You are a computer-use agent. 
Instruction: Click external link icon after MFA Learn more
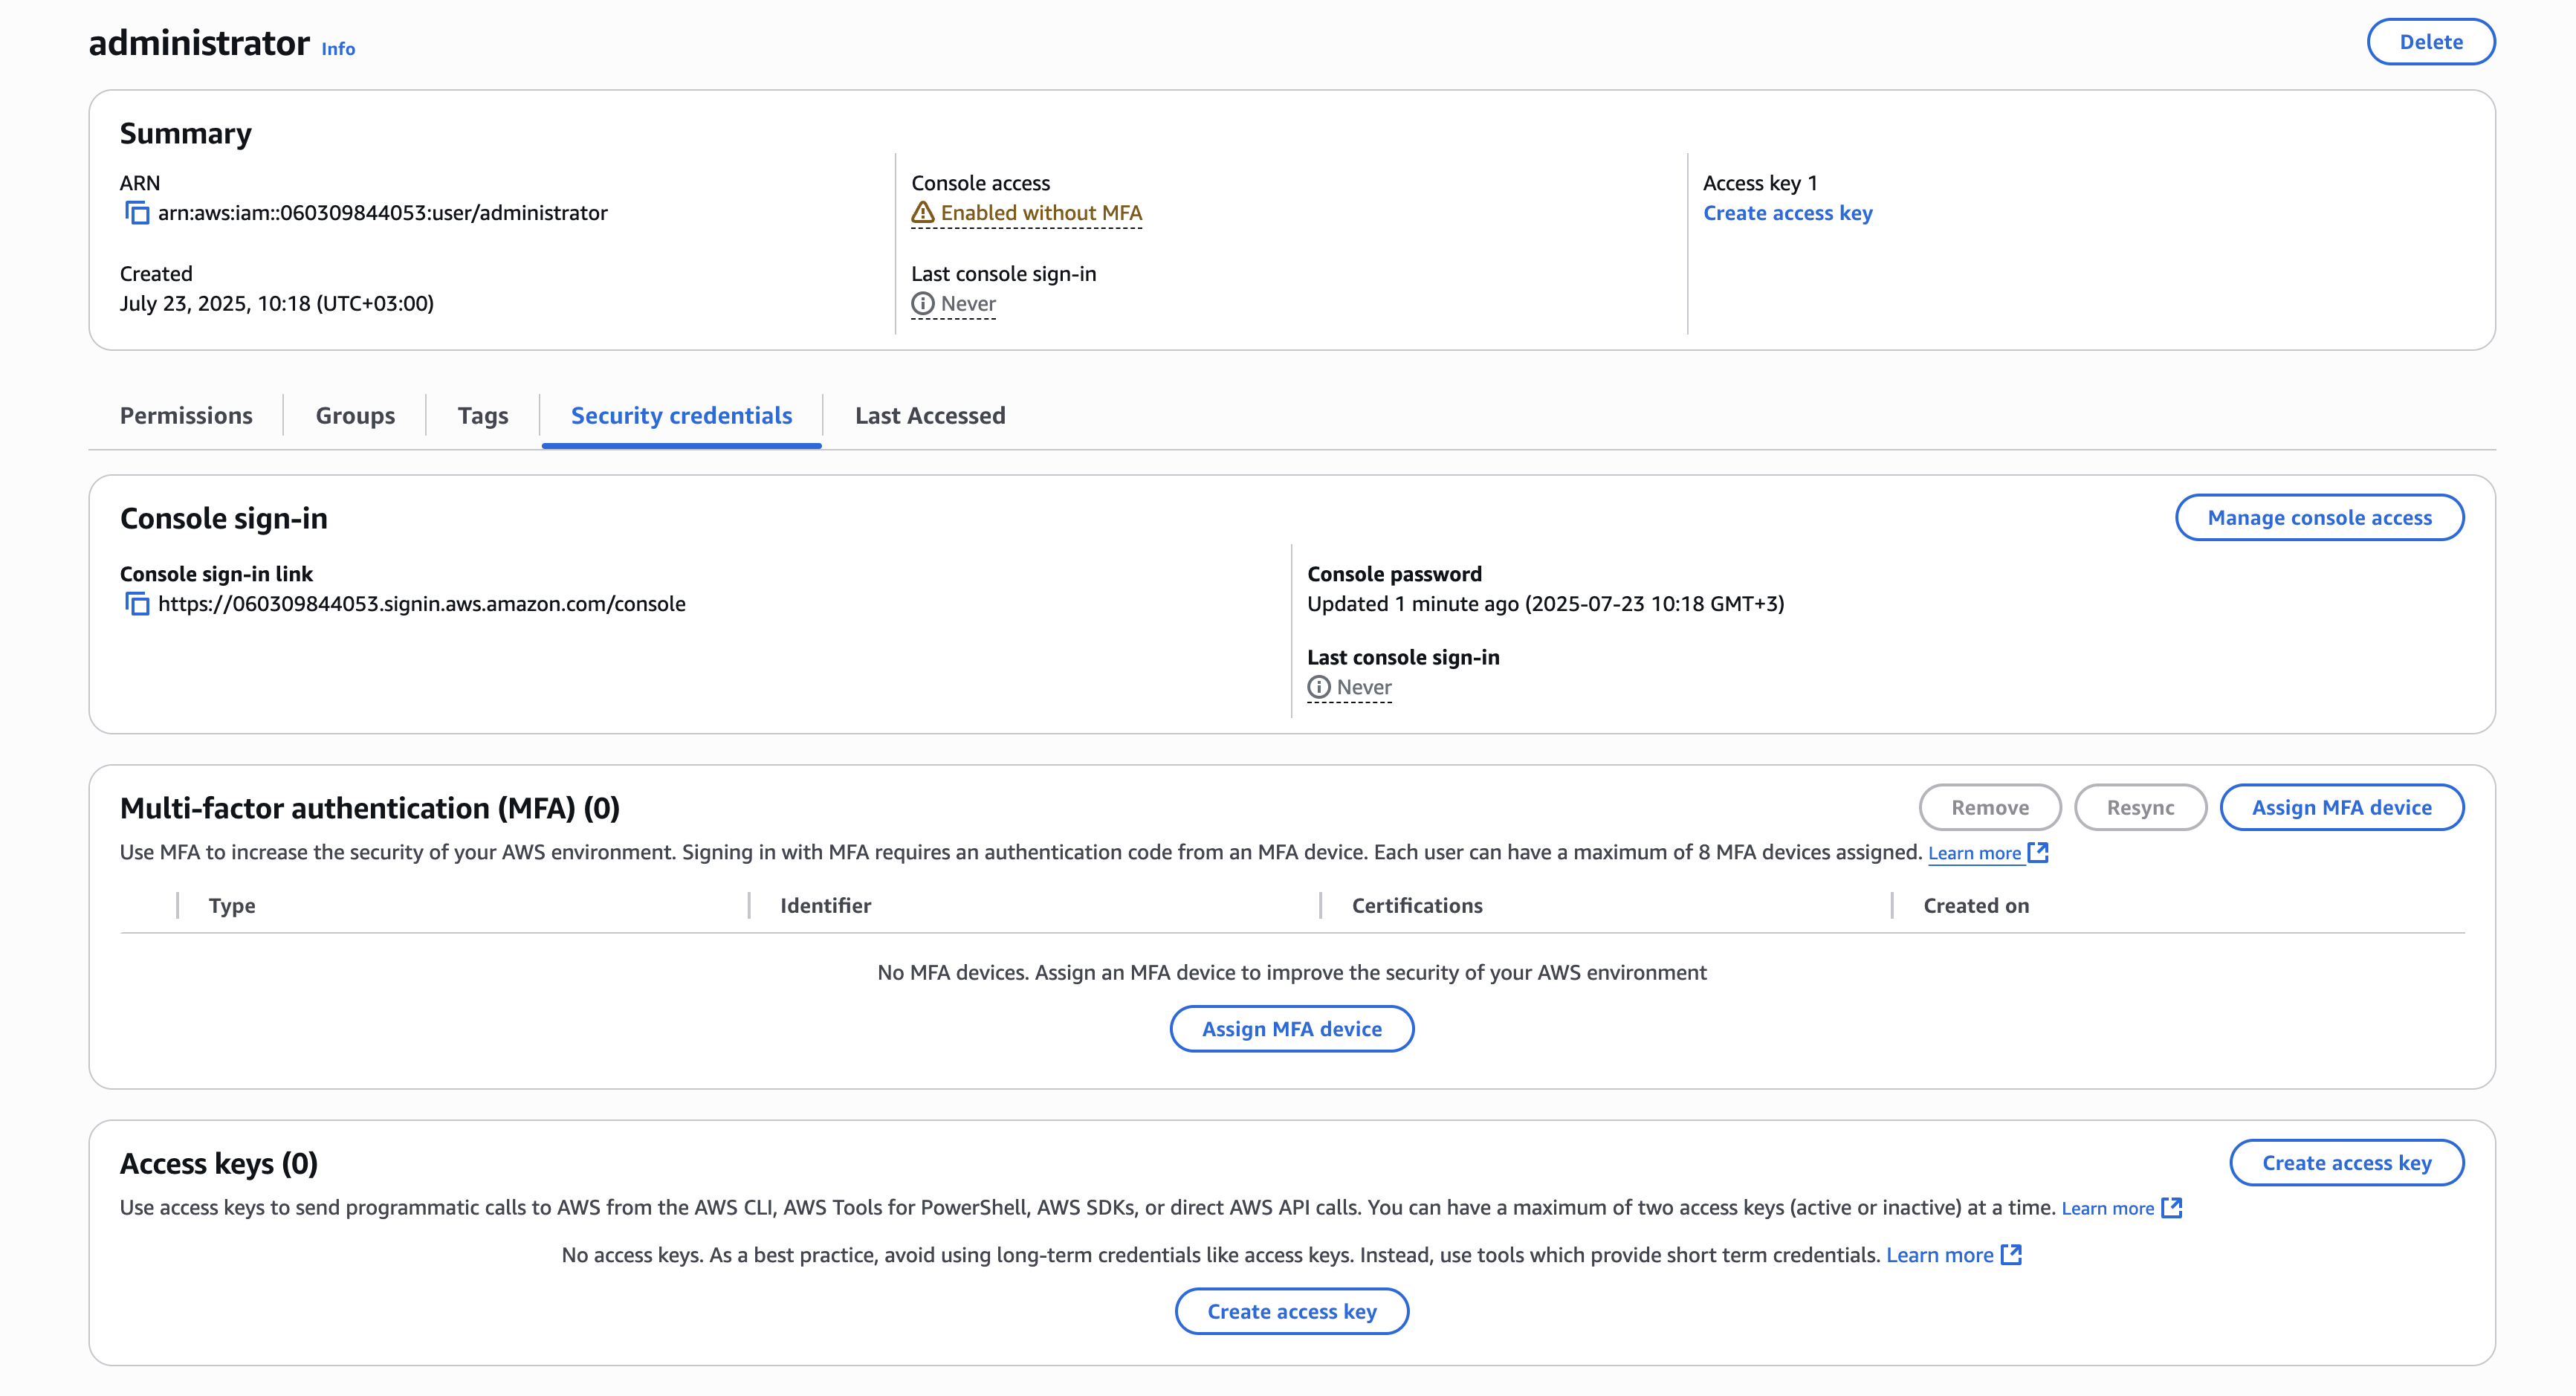click(x=2038, y=853)
